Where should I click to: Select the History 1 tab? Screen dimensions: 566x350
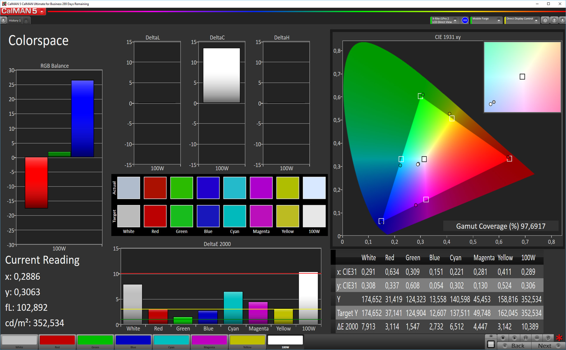14,20
